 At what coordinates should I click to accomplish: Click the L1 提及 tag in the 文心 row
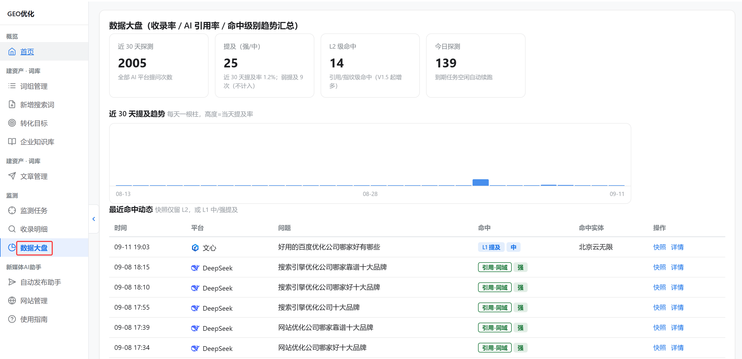coord(491,247)
